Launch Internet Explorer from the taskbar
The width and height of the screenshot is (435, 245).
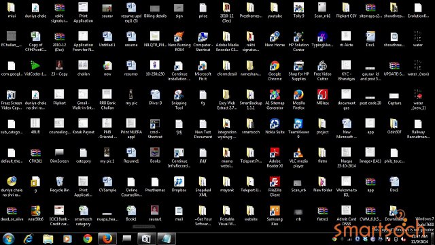coord(29,239)
